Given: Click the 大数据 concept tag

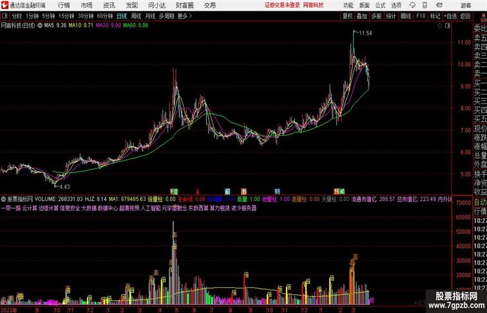Looking at the screenshot, I should (x=89, y=208).
